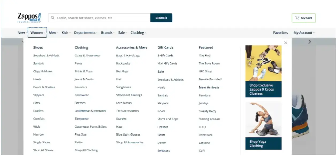Open the Favorites page
Image resolution: width=336 pixels, height=156 pixels.
(280, 32)
